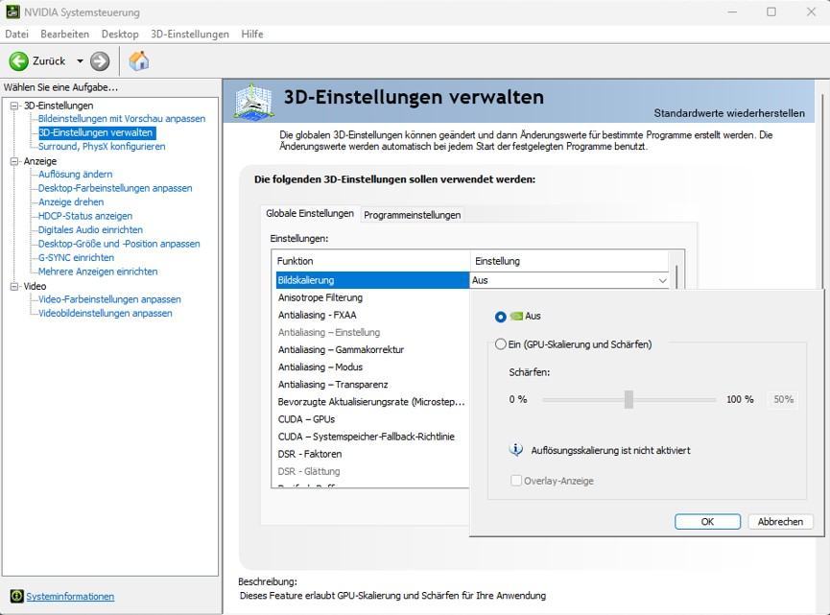Toggle the Overlay-Anzeige checkbox
This screenshot has width=830, height=615.
pyautogui.click(x=515, y=481)
